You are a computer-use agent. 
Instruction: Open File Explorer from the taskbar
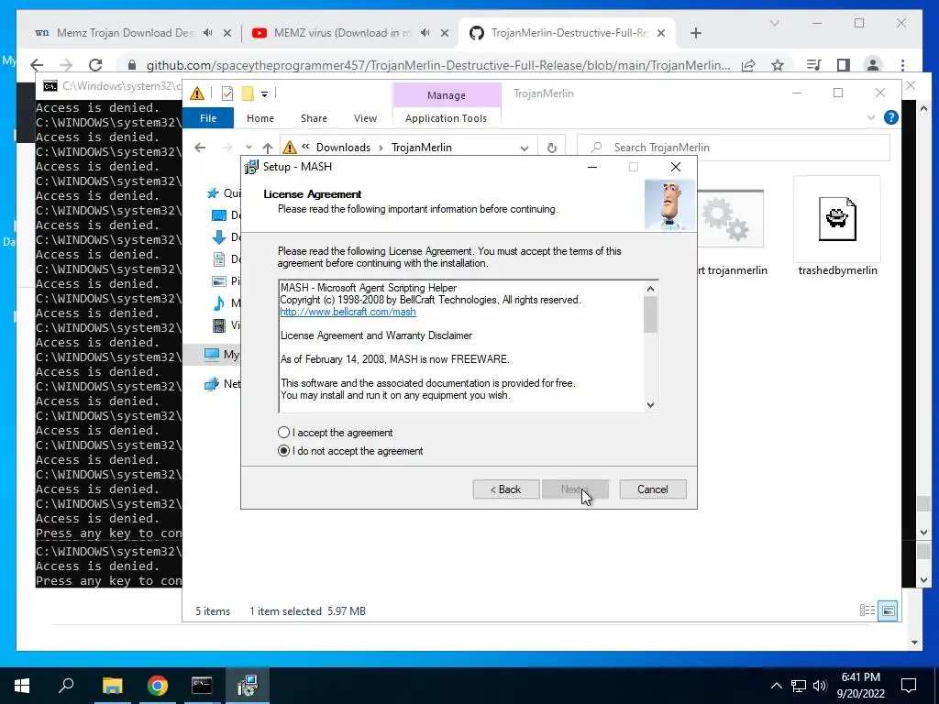tap(112, 686)
